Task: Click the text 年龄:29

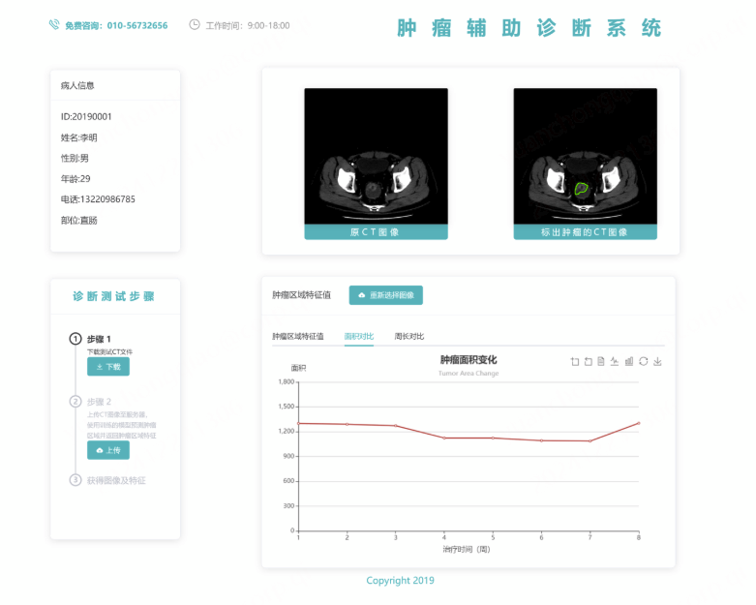Action: [76, 179]
